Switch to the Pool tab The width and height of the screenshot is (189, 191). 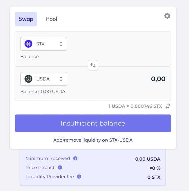coord(52,19)
